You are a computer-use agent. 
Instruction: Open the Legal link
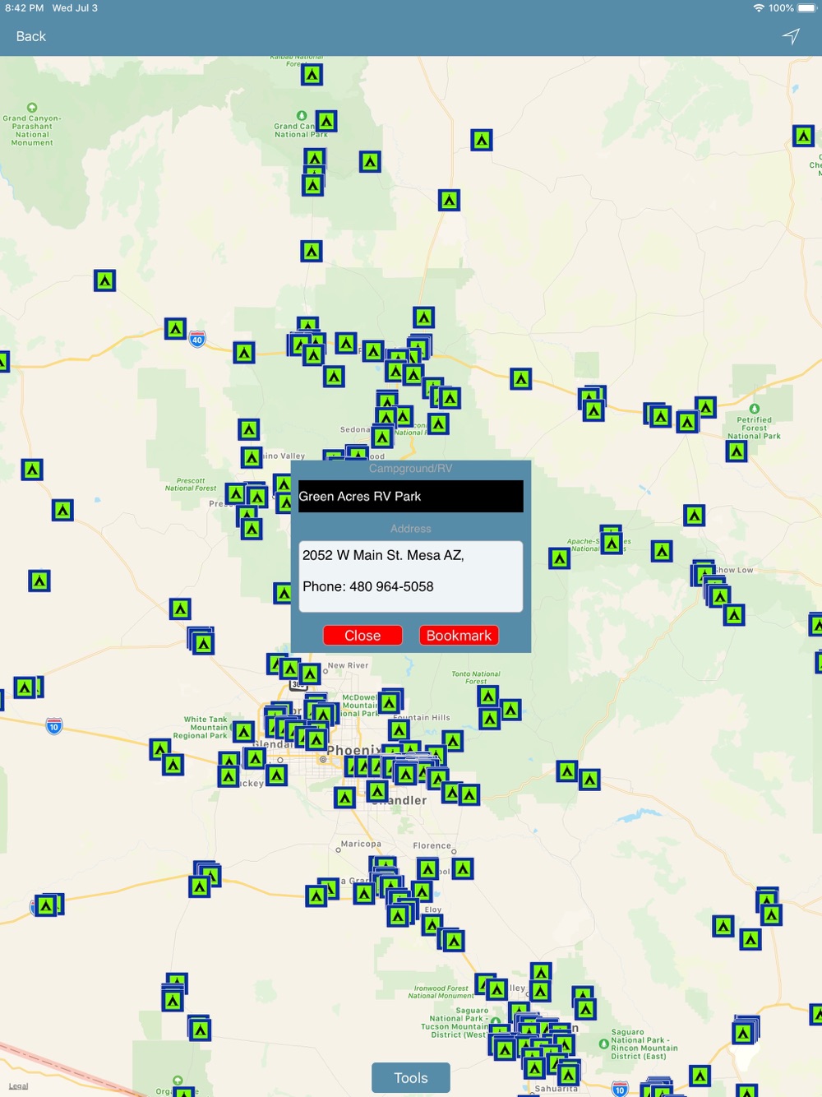pos(18,1086)
